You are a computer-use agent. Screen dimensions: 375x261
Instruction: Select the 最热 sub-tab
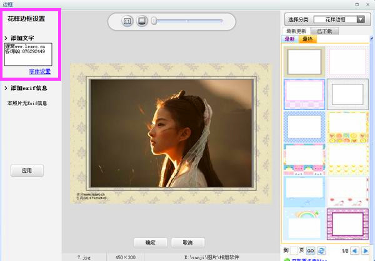point(307,39)
